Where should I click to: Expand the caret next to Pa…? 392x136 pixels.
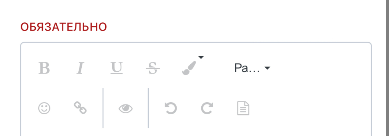(x=267, y=68)
